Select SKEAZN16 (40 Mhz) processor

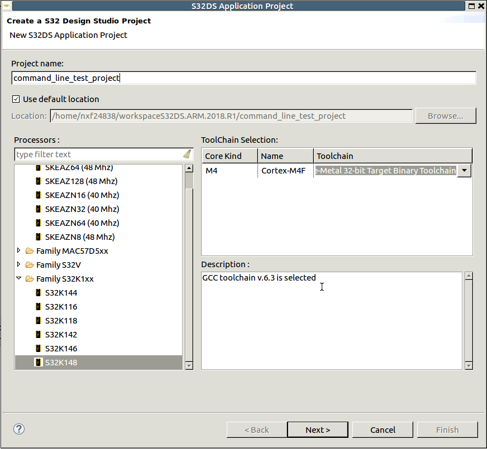[82, 195]
